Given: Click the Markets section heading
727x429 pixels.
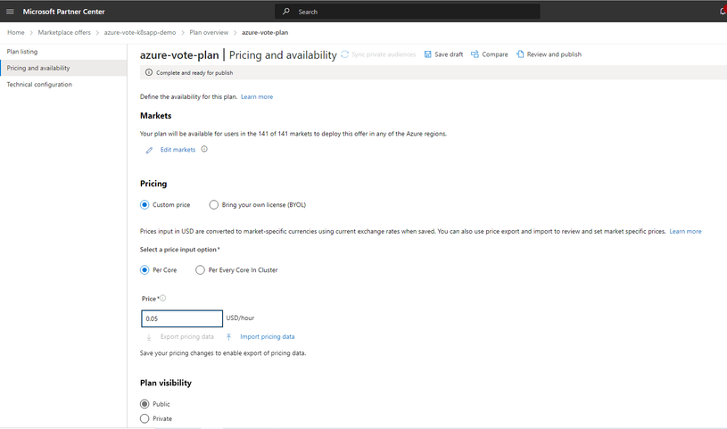Looking at the screenshot, I should click(x=156, y=116).
